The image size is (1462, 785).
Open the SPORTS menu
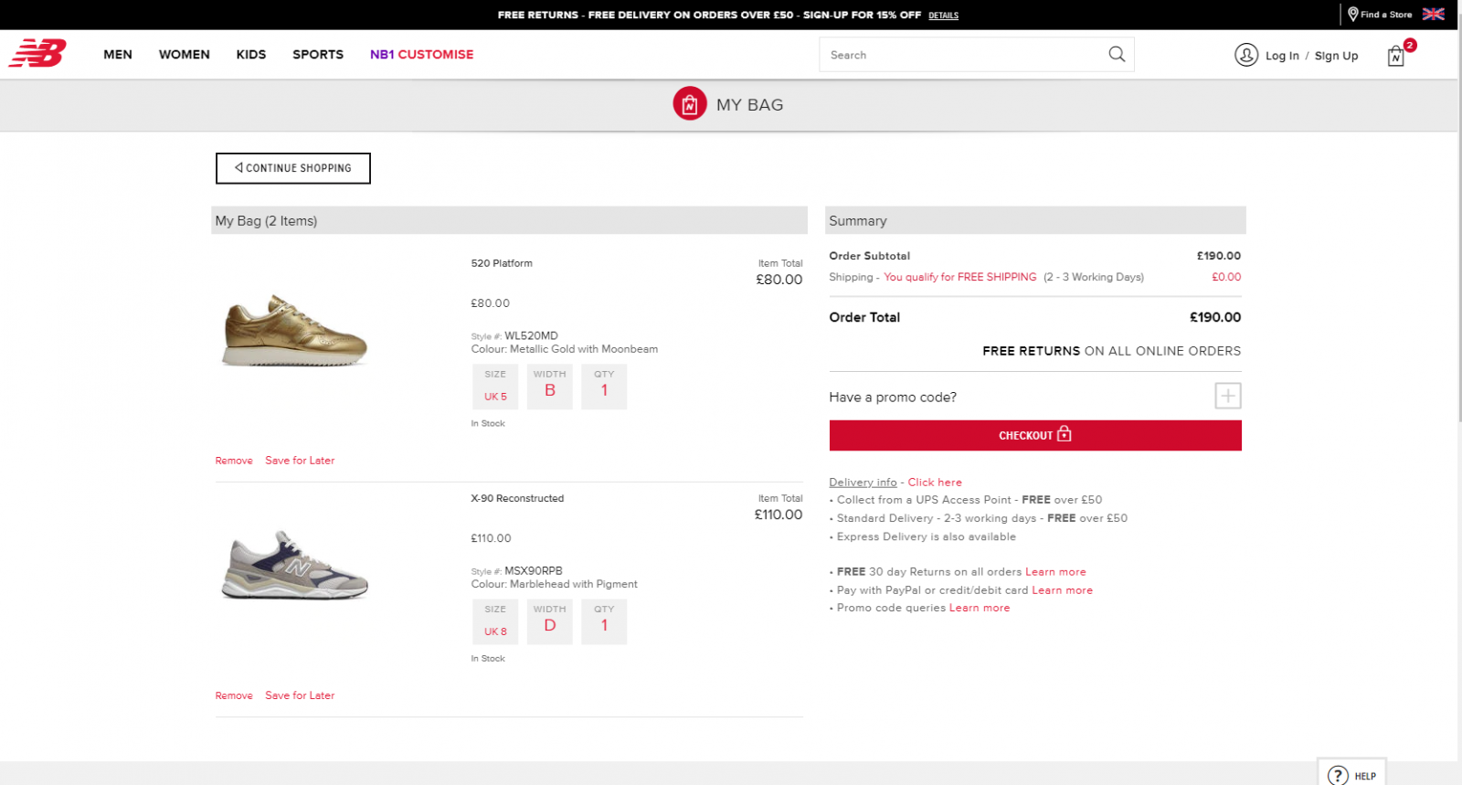[x=318, y=54]
